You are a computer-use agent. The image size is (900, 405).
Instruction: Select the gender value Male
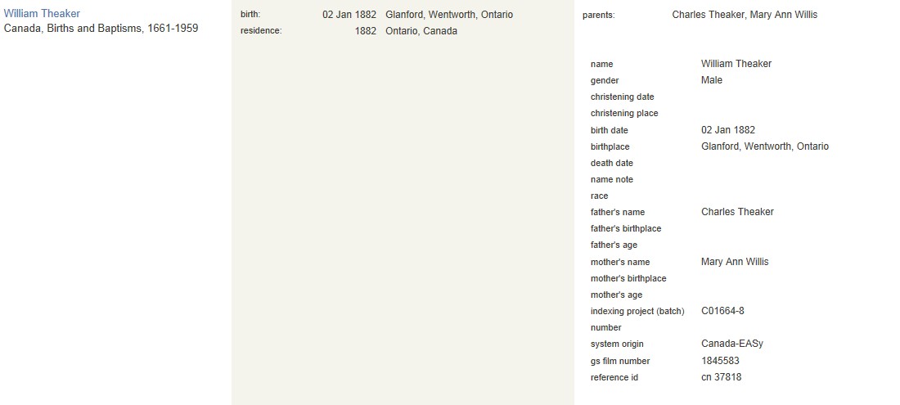coord(712,80)
